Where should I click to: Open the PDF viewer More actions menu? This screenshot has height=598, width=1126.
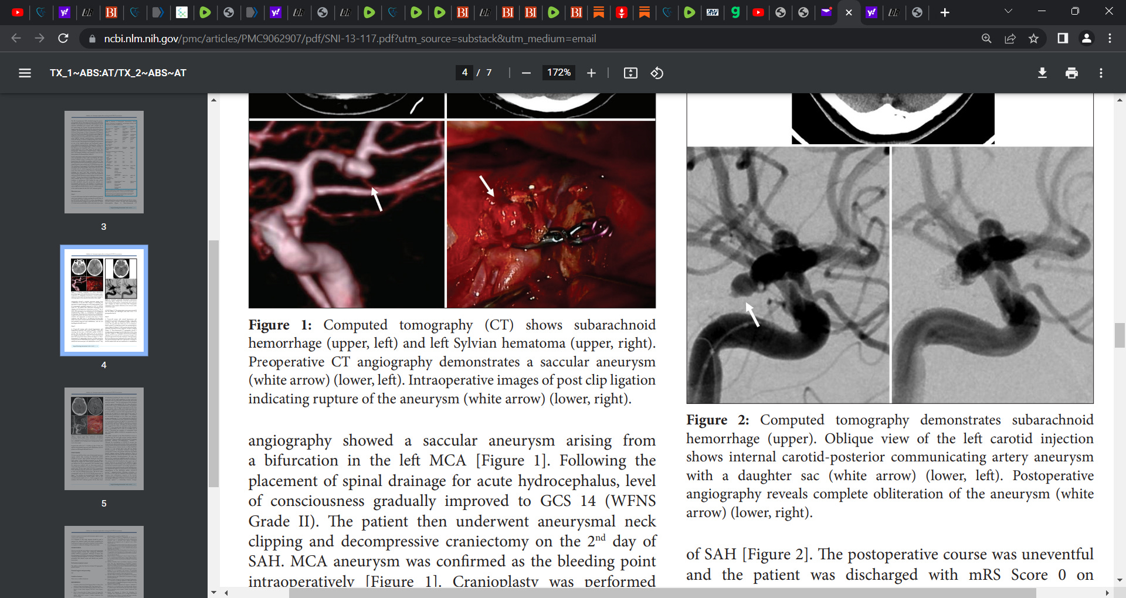[1101, 73]
